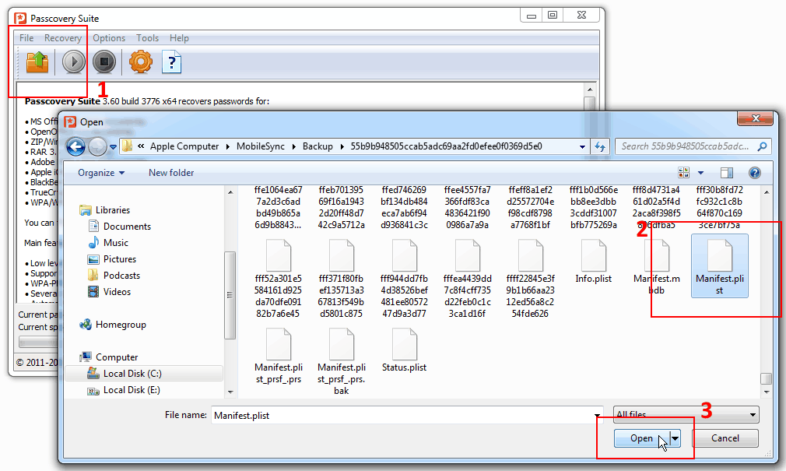Expand the address bar history dropdown
The image size is (786, 471).
582,147
